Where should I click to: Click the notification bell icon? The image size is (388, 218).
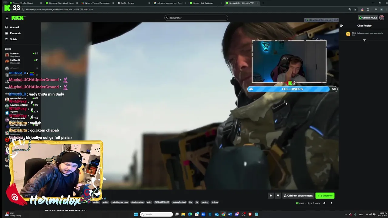tap(271, 196)
